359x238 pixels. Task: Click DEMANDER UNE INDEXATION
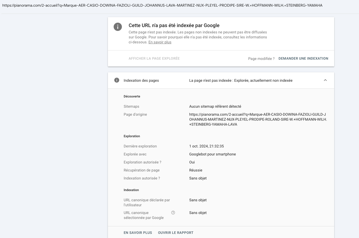point(303,59)
